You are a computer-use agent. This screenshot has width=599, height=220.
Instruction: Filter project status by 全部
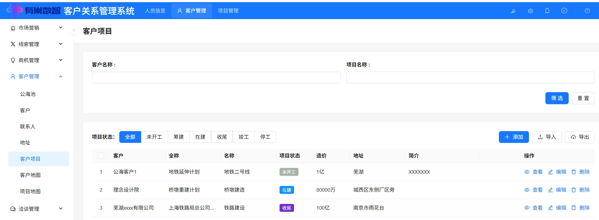click(x=130, y=137)
